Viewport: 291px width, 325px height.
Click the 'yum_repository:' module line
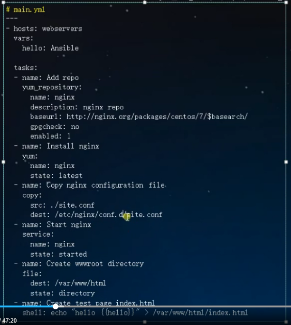[52, 87]
